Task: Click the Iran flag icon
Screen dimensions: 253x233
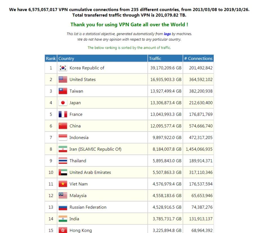Action: [63, 149]
